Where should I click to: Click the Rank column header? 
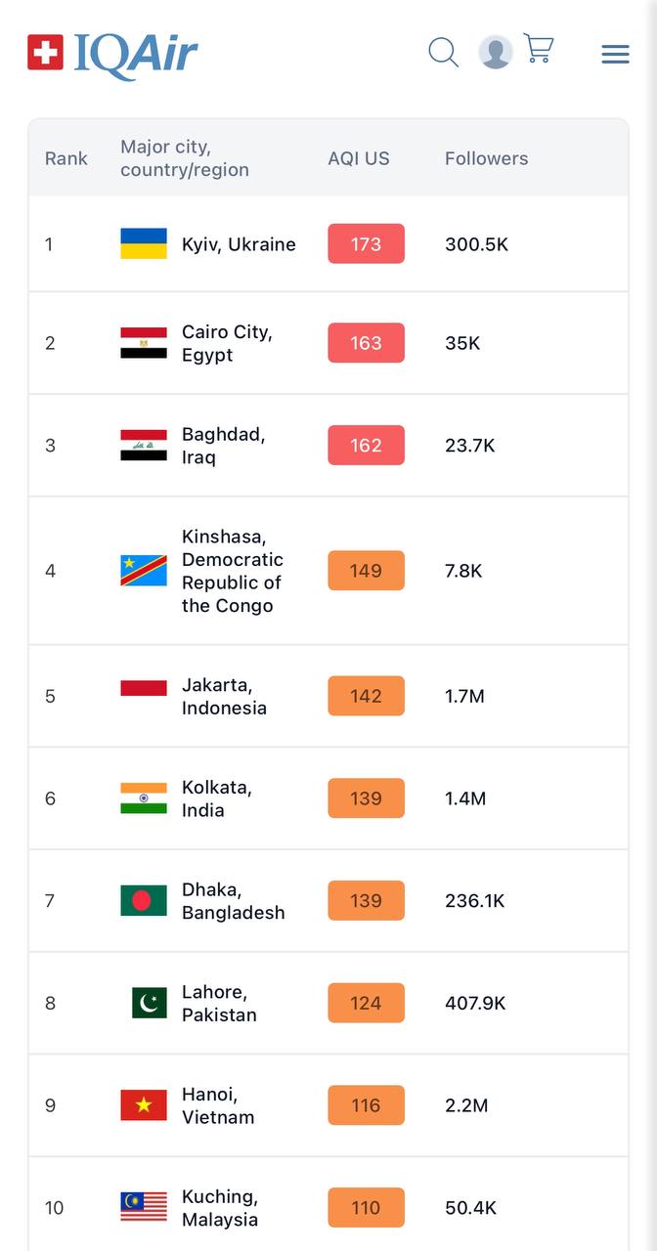pyautogui.click(x=66, y=158)
